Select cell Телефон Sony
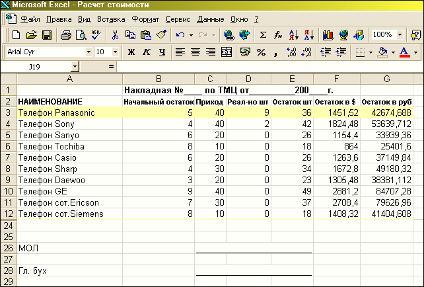Image resolution: width=424 pixels, height=287 pixels. (x=70, y=124)
